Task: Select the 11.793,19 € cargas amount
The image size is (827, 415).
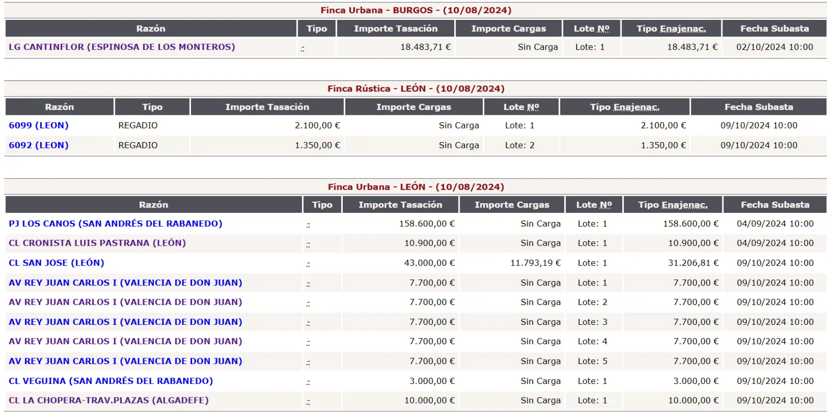Action: [536, 263]
